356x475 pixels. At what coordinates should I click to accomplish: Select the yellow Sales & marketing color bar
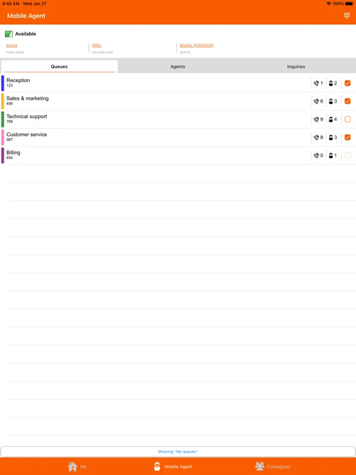point(2,101)
